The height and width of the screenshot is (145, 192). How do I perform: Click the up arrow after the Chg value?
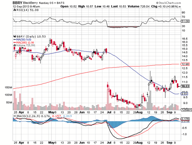(x=180, y=6)
